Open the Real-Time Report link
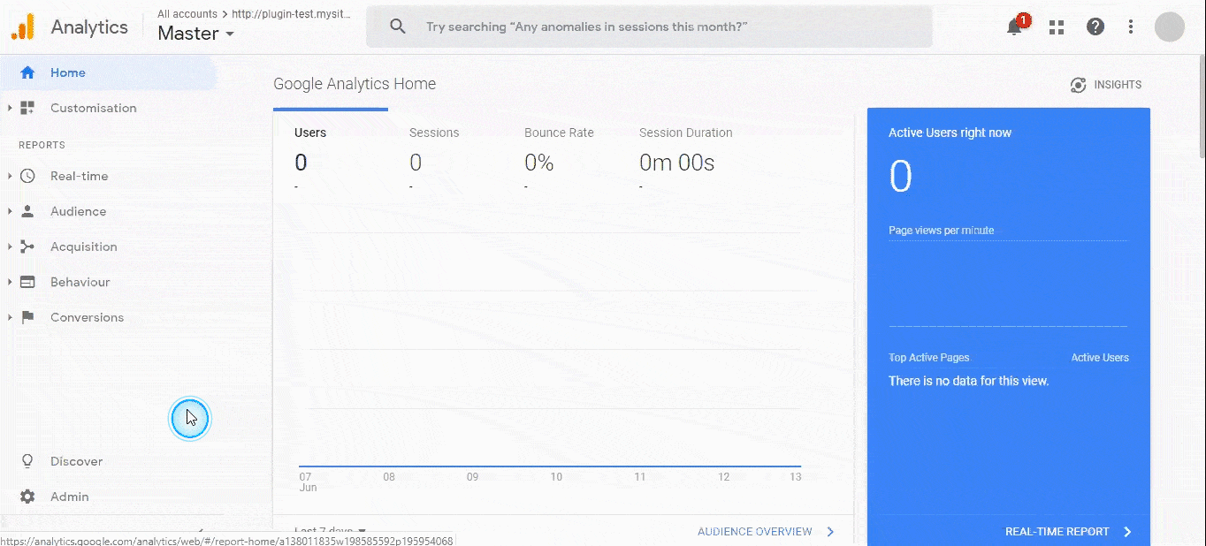This screenshot has width=1206, height=546. point(1067,532)
